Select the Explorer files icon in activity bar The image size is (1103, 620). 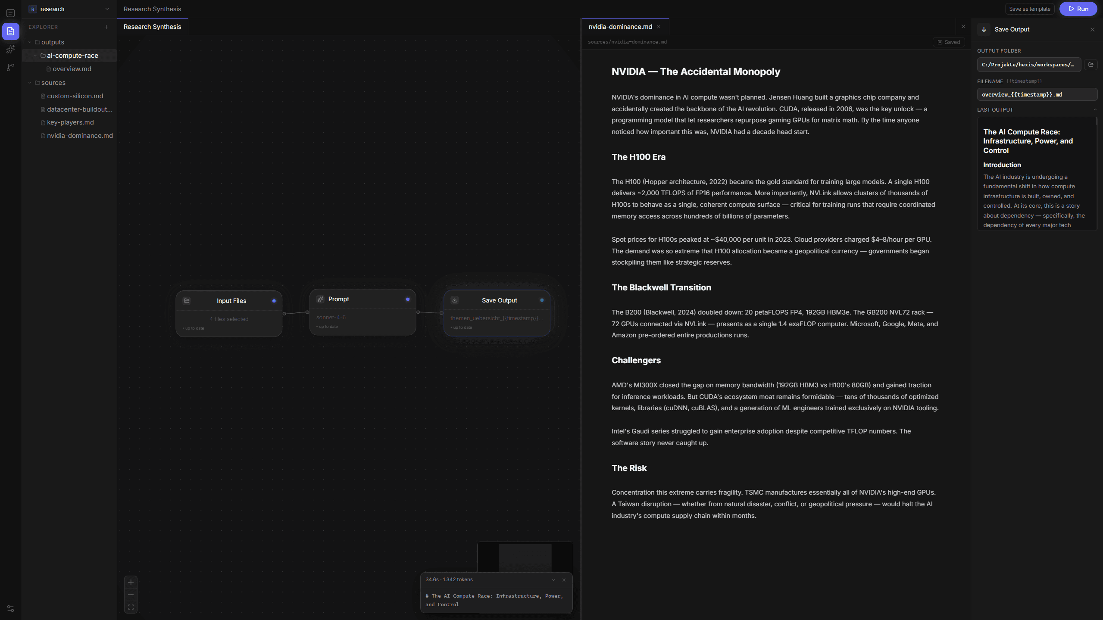(11, 31)
